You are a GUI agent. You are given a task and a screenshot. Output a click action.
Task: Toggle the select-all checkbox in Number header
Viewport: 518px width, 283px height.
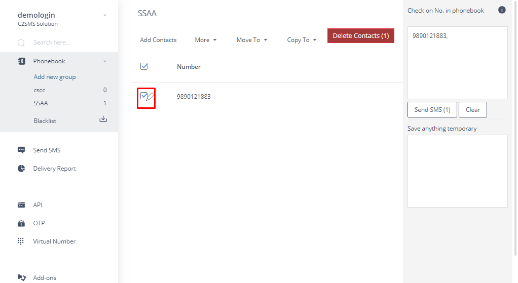tap(144, 66)
